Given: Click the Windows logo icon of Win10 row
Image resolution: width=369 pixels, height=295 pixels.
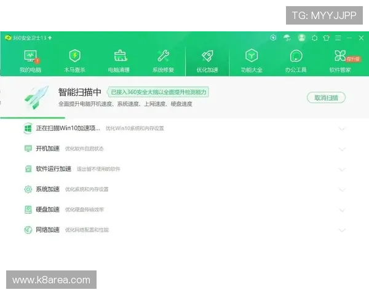Looking at the screenshot, I should pyautogui.click(x=28, y=128).
